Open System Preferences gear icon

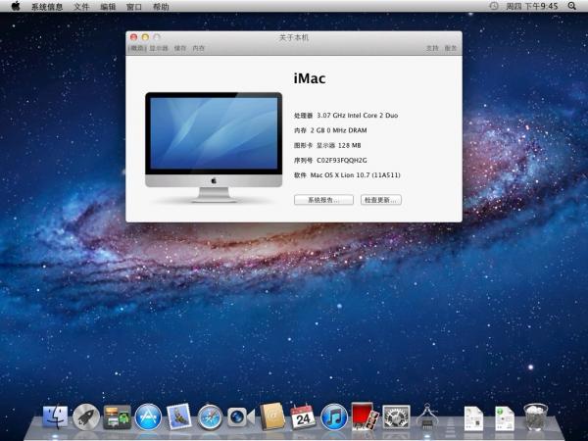(396, 417)
